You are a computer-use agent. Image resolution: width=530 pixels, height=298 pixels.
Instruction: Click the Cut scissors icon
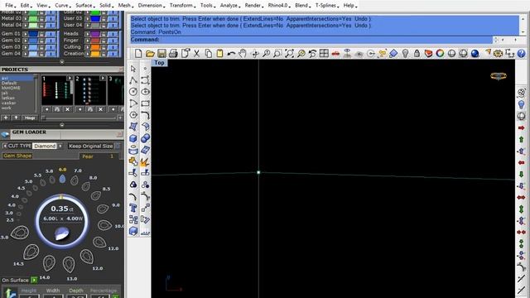(196, 53)
